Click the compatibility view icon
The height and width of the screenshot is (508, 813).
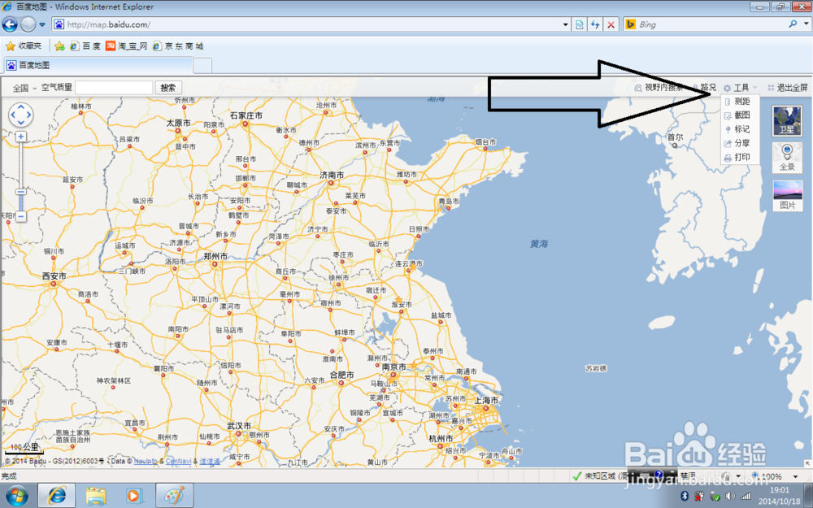579,24
